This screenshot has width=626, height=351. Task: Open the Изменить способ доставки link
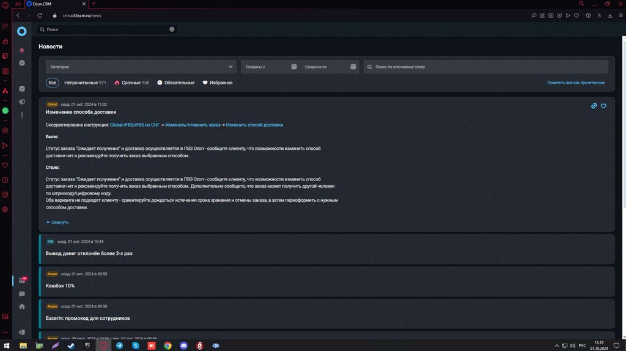pyautogui.click(x=254, y=125)
